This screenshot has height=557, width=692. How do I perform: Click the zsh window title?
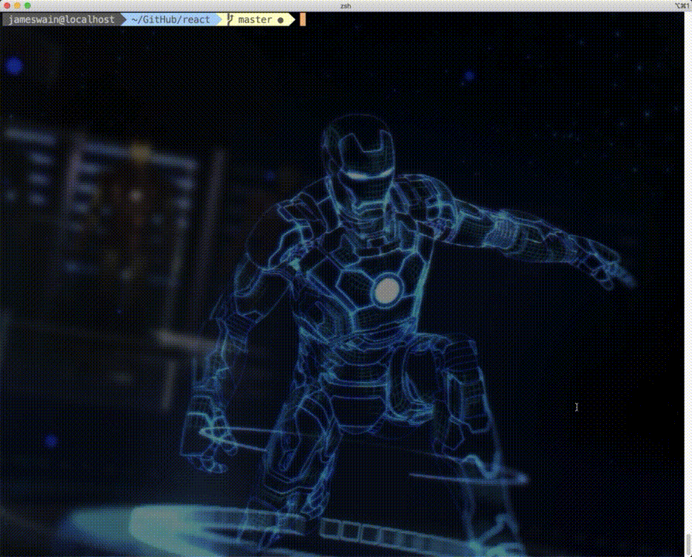click(345, 5)
